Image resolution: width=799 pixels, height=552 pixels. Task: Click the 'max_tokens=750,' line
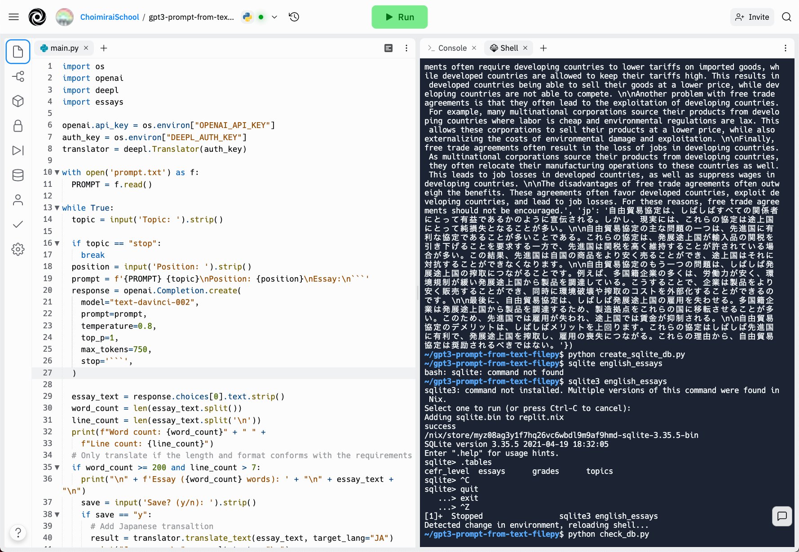click(x=116, y=349)
